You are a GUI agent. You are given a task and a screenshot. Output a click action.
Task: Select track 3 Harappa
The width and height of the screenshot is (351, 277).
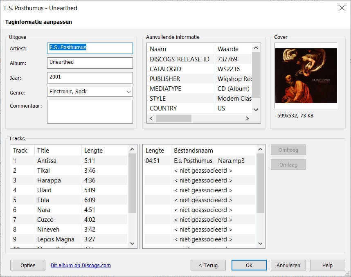[x=70, y=180]
